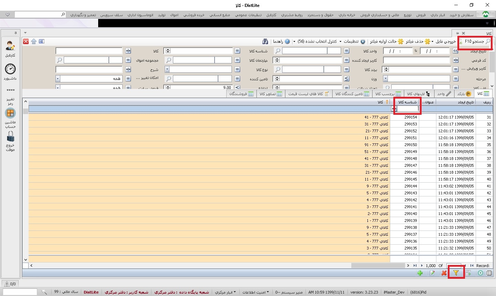Viewport: 496px width, 296px height.
Task: Open the امکان تغيير combo box showing همه
Action: (58, 79)
